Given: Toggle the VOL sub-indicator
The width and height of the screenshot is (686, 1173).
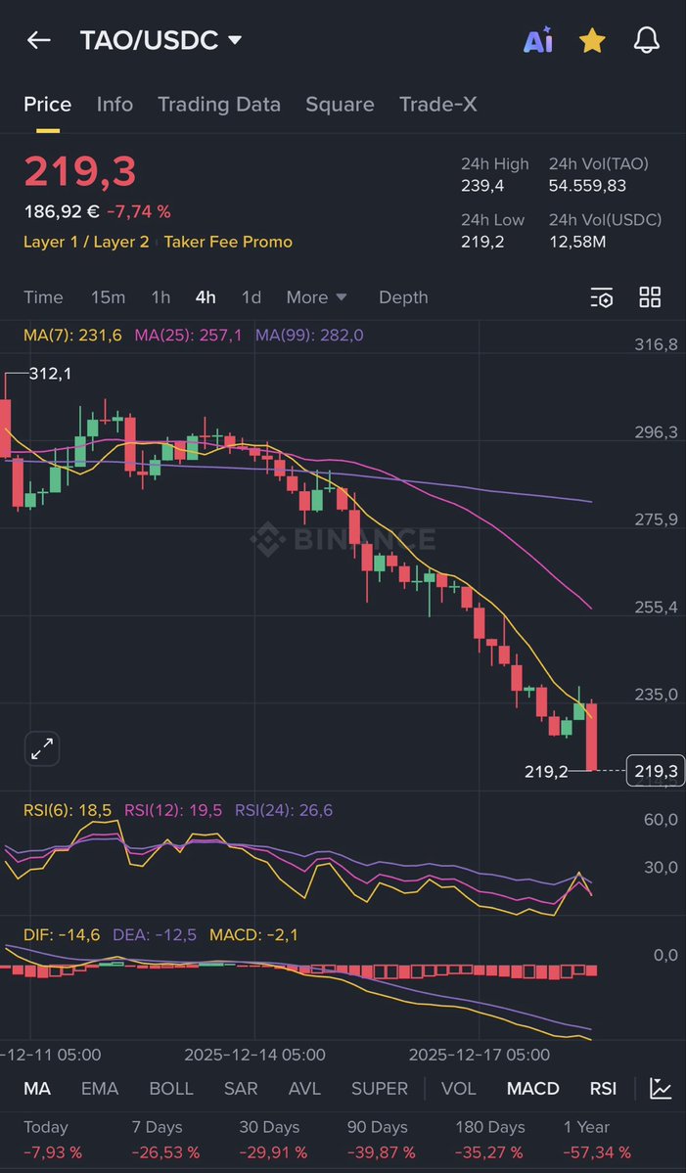Looking at the screenshot, I should point(459,1089).
